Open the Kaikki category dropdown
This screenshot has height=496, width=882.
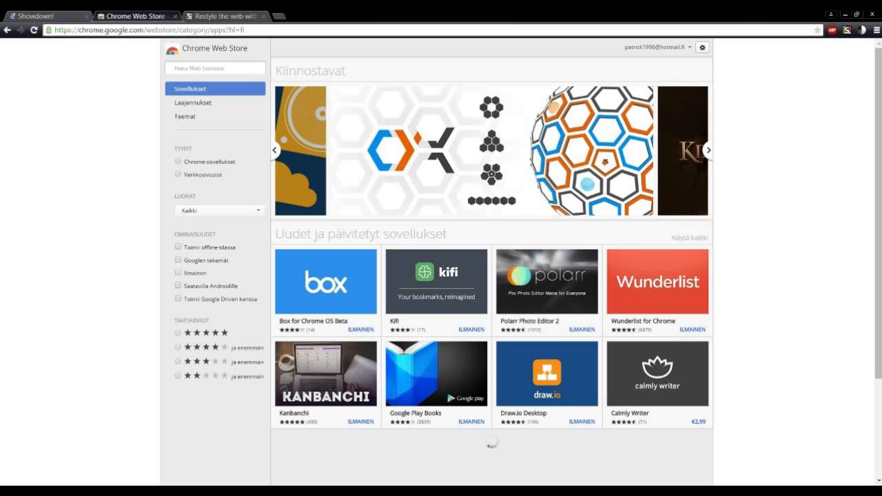[219, 210]
